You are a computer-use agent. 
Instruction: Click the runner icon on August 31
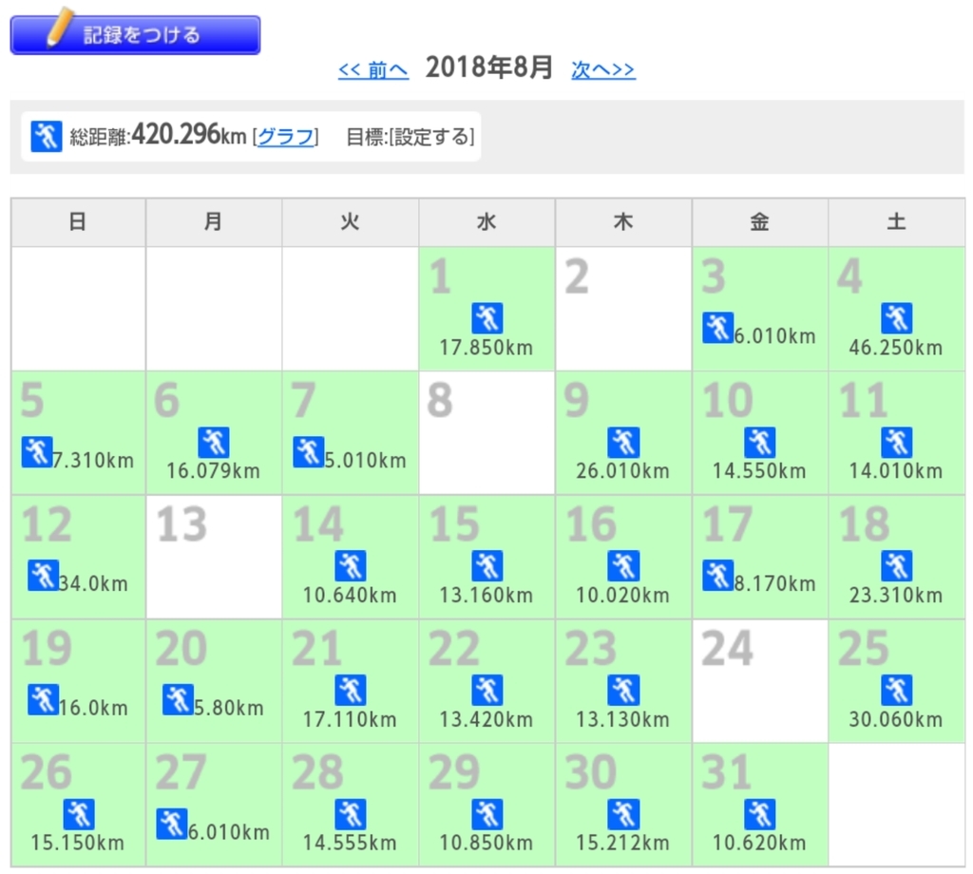pos(760,814)
